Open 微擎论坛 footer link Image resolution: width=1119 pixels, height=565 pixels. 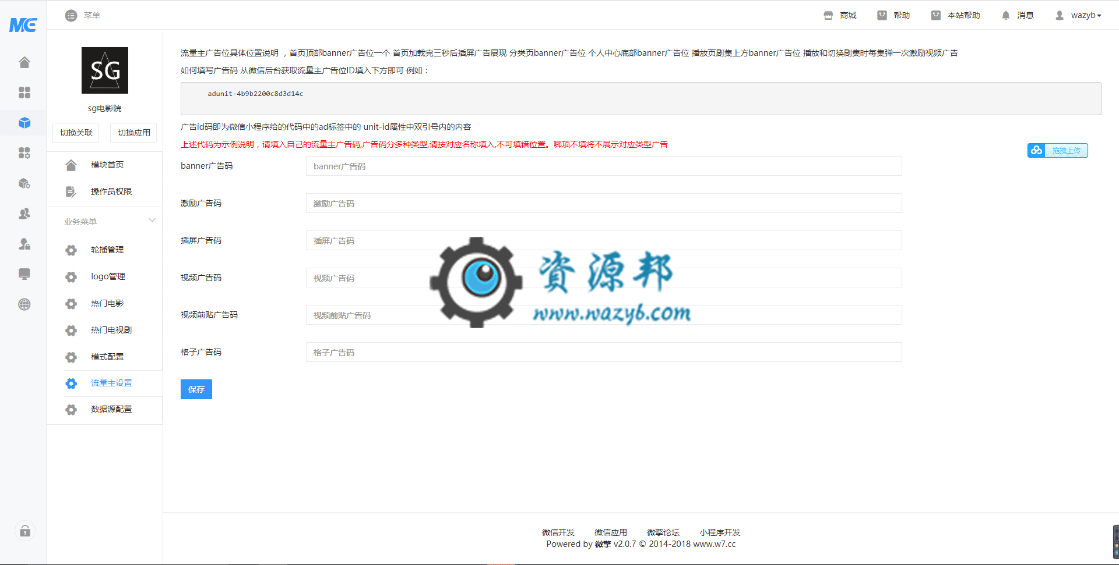tap(663, 532)
